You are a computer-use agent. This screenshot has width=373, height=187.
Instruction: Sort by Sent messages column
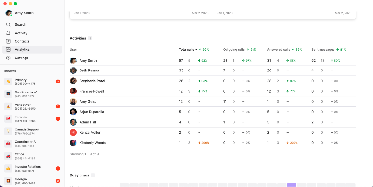click(323, 50)
